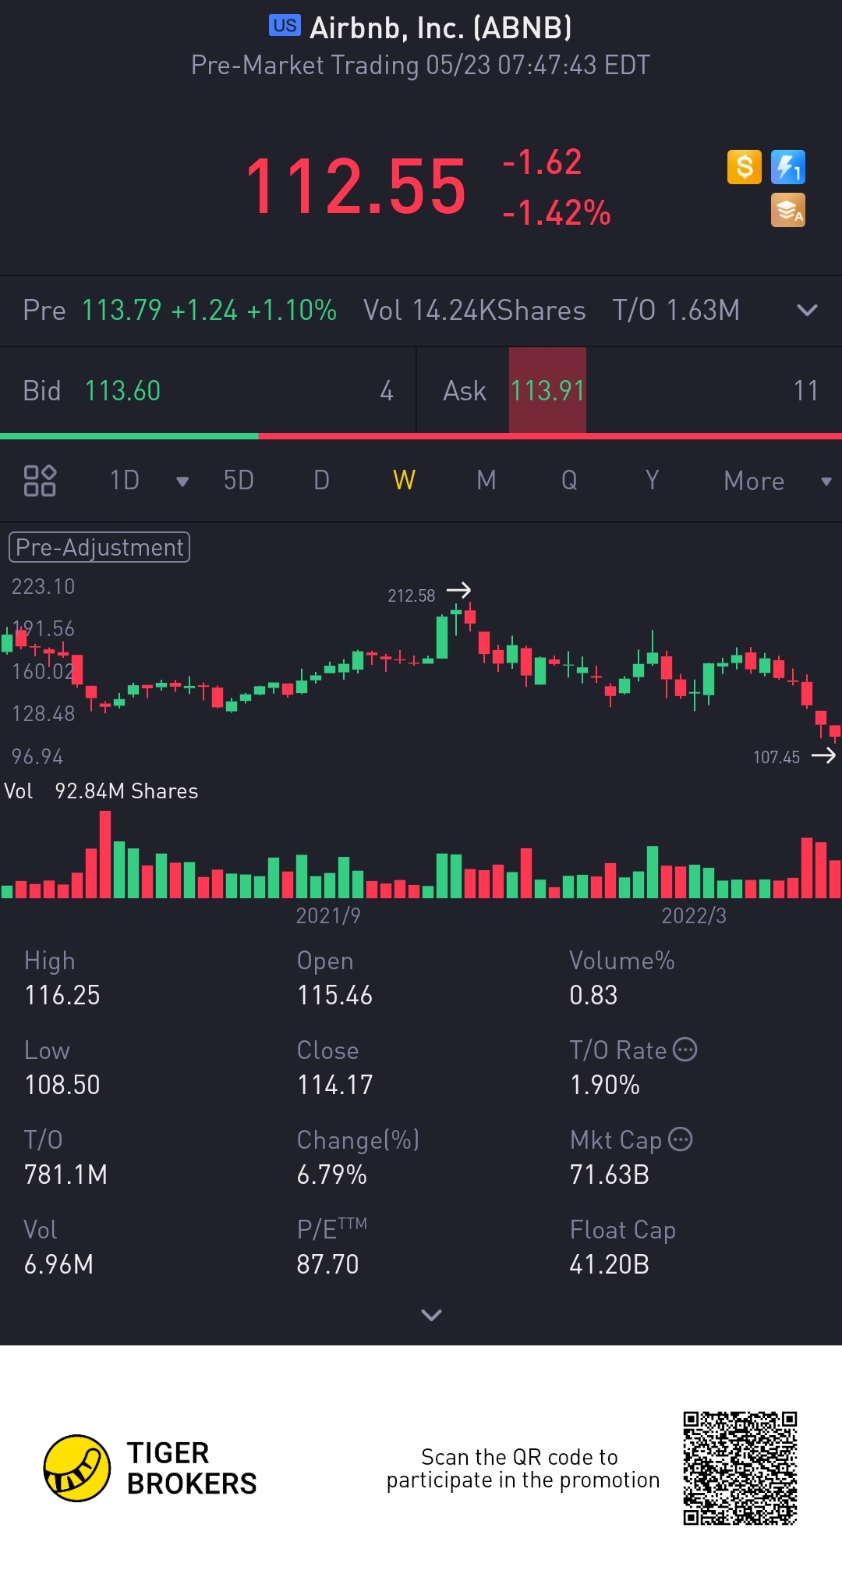Screen dimensions: 842x1592
Task: Click the bid-ask ratio bar
Action: 421,436
